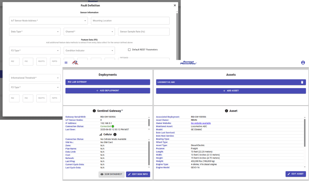Click the Sentinel Gateway info icon
The height and width of the screenshot is (181, 309).
coord(94,111)
